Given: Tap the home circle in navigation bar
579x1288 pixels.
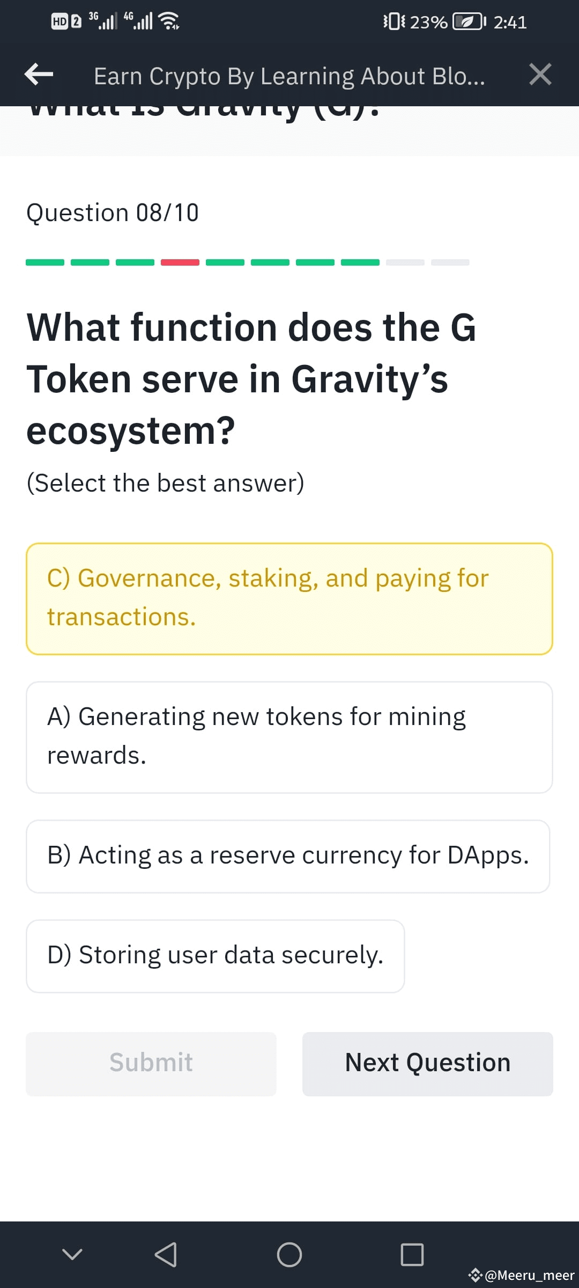Looking at the screenshot, I should (289, 1254).
